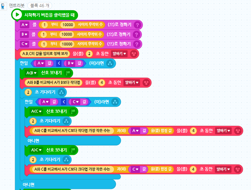Click the less-than operator in 'A < B' condition
The image size is (251, 190).
pos(59,63)
